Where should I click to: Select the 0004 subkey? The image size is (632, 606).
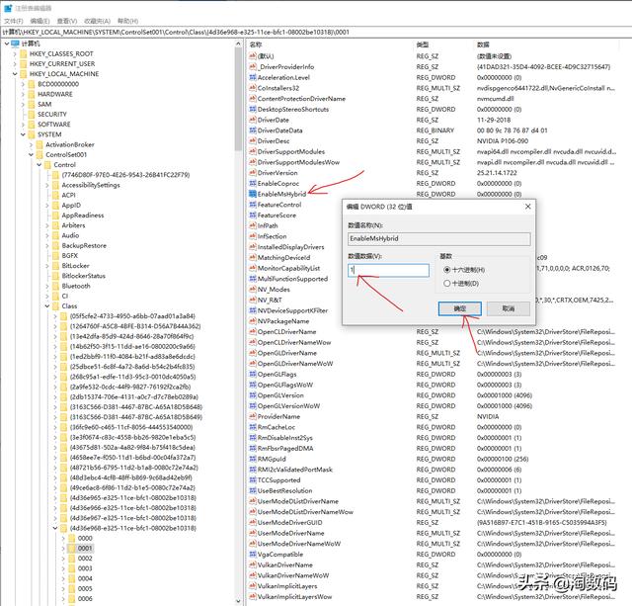click(85, 578)
